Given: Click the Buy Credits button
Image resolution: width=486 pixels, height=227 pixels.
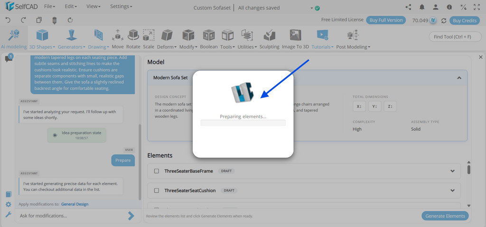Looking at the screenshot, I should pos(465,20).
